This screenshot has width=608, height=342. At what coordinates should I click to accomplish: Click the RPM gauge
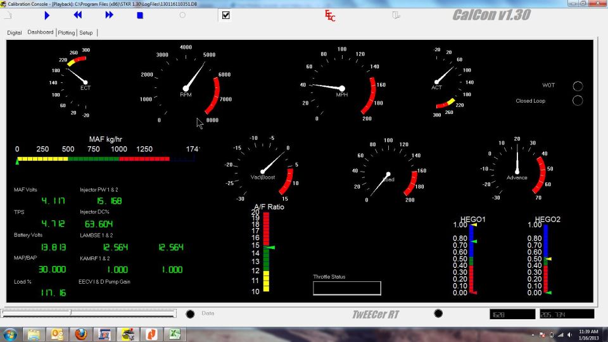(186, 84)
